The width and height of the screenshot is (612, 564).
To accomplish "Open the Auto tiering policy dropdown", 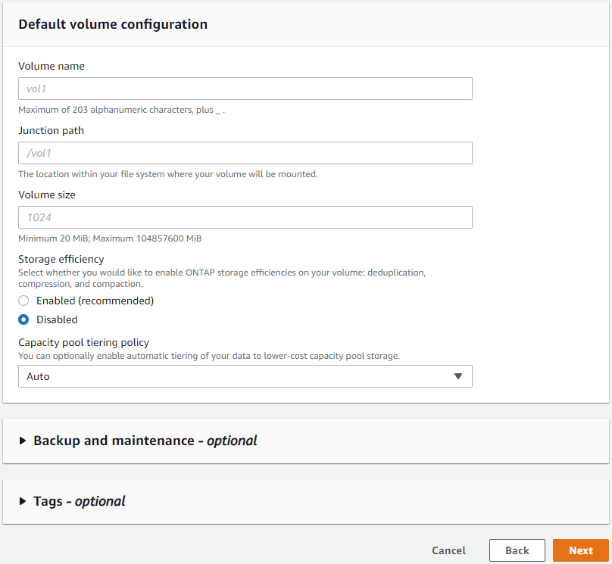I will pyautogui.click(x=245, y=376).
